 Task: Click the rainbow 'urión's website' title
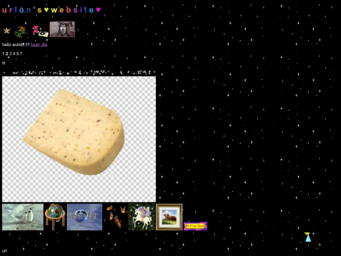click(x=52, y=9)
